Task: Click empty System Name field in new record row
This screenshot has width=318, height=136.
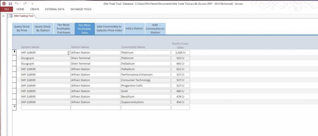Action: tap(46, 108)
